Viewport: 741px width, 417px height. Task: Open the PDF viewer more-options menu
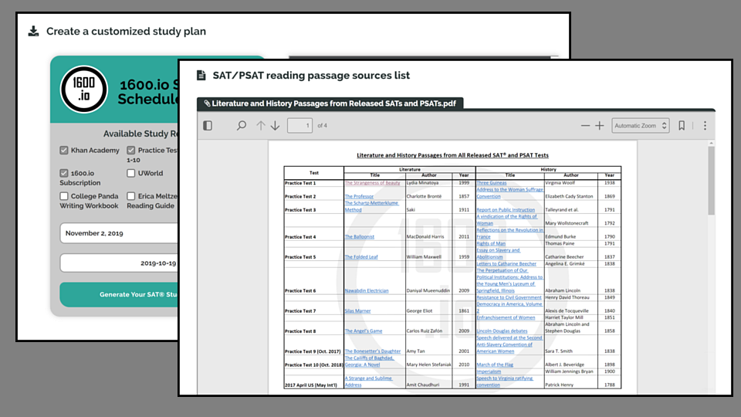(705, 126)
